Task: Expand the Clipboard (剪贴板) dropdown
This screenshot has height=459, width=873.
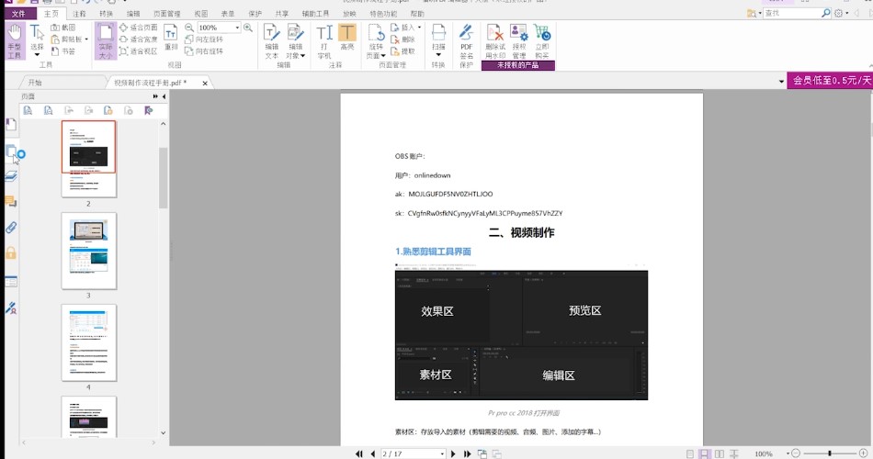Action: (x=85, y=39)
